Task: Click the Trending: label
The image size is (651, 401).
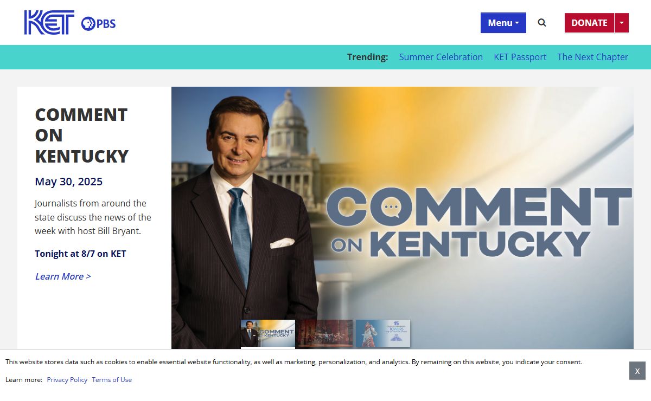Action: [368, 57]
